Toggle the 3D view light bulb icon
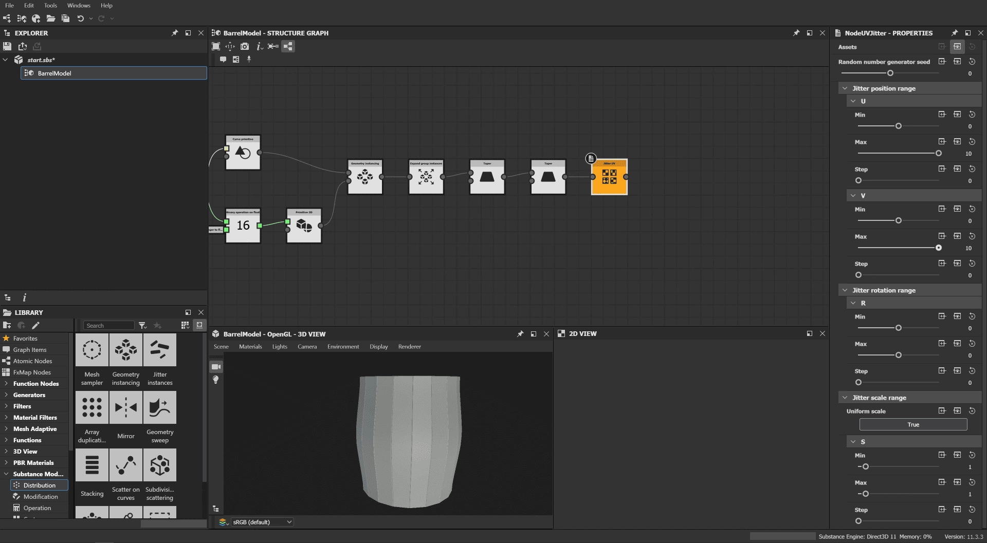The width and height of the screenshot is (987, 543). (x=216, y=380)
